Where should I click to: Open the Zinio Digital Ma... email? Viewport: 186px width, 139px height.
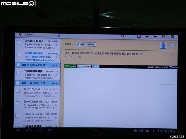click(x=37, y=105)
